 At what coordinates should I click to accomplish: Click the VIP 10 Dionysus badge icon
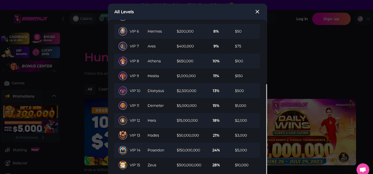(x=123, y=91)
